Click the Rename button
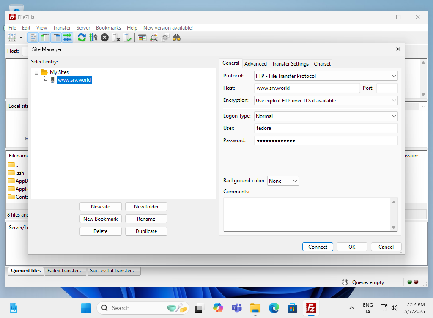 (x=146, y=219)
